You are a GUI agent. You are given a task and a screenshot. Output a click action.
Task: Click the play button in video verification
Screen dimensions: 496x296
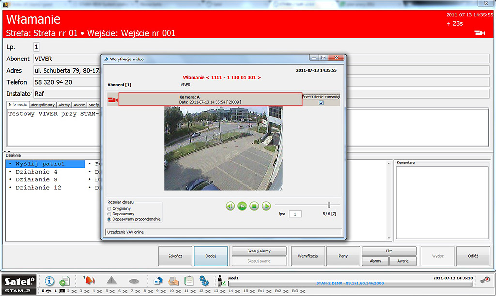coord(242,207)
